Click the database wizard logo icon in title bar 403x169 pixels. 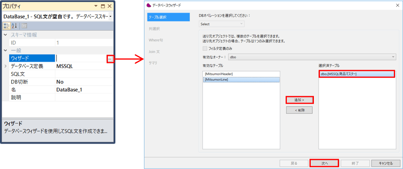tap(149, 5)
